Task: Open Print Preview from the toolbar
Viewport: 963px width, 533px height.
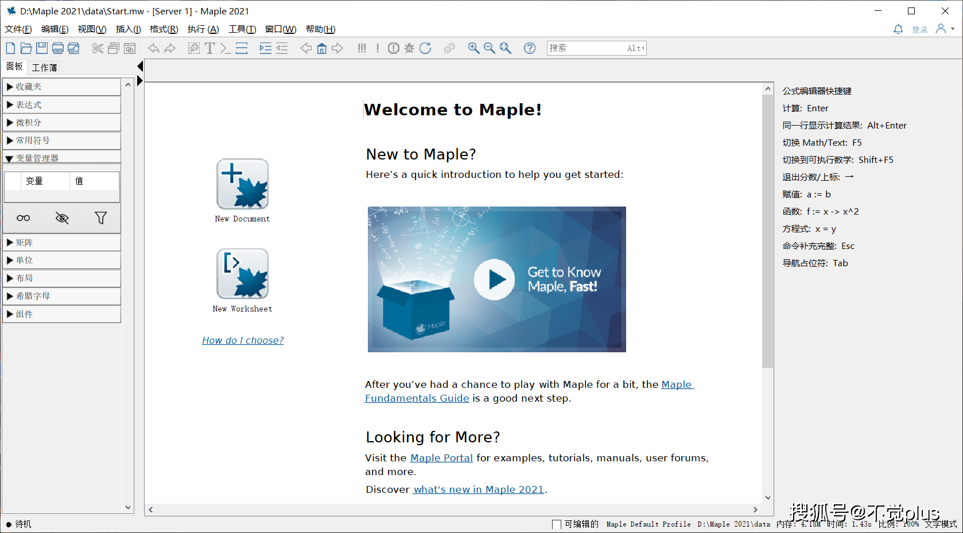Action: 73,48
